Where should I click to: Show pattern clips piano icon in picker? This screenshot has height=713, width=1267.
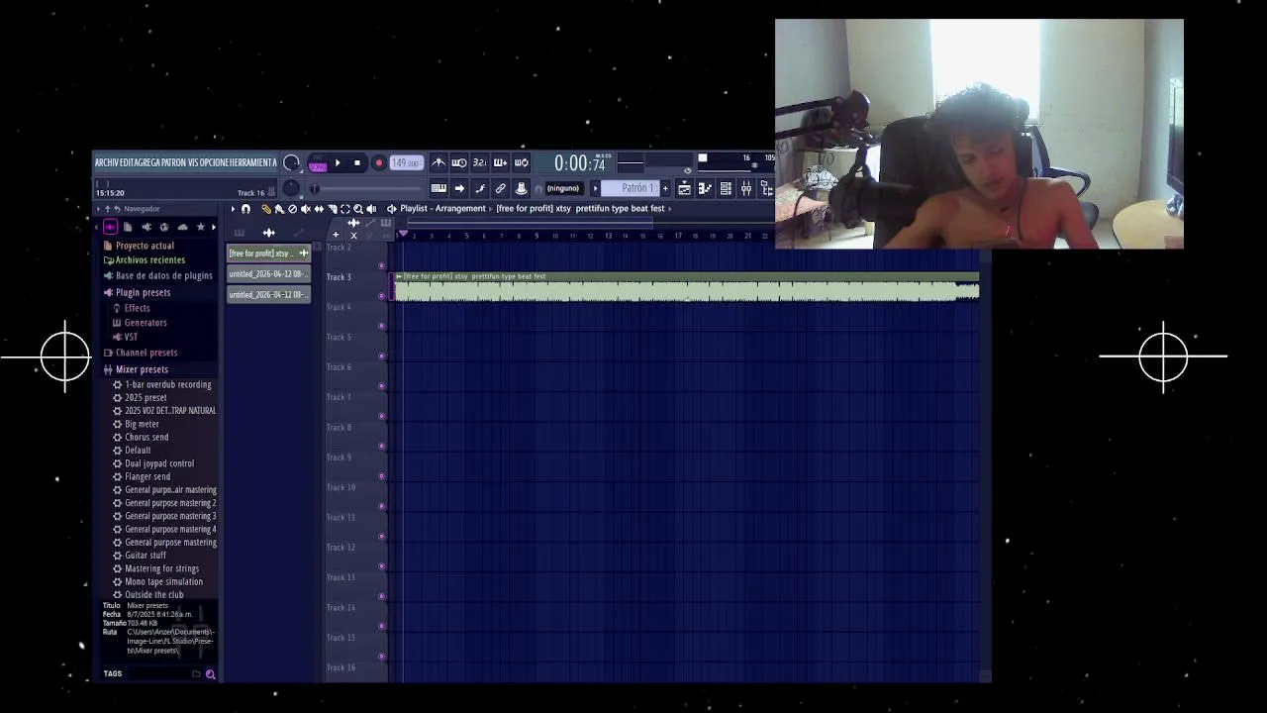click(x=239, y=232)
